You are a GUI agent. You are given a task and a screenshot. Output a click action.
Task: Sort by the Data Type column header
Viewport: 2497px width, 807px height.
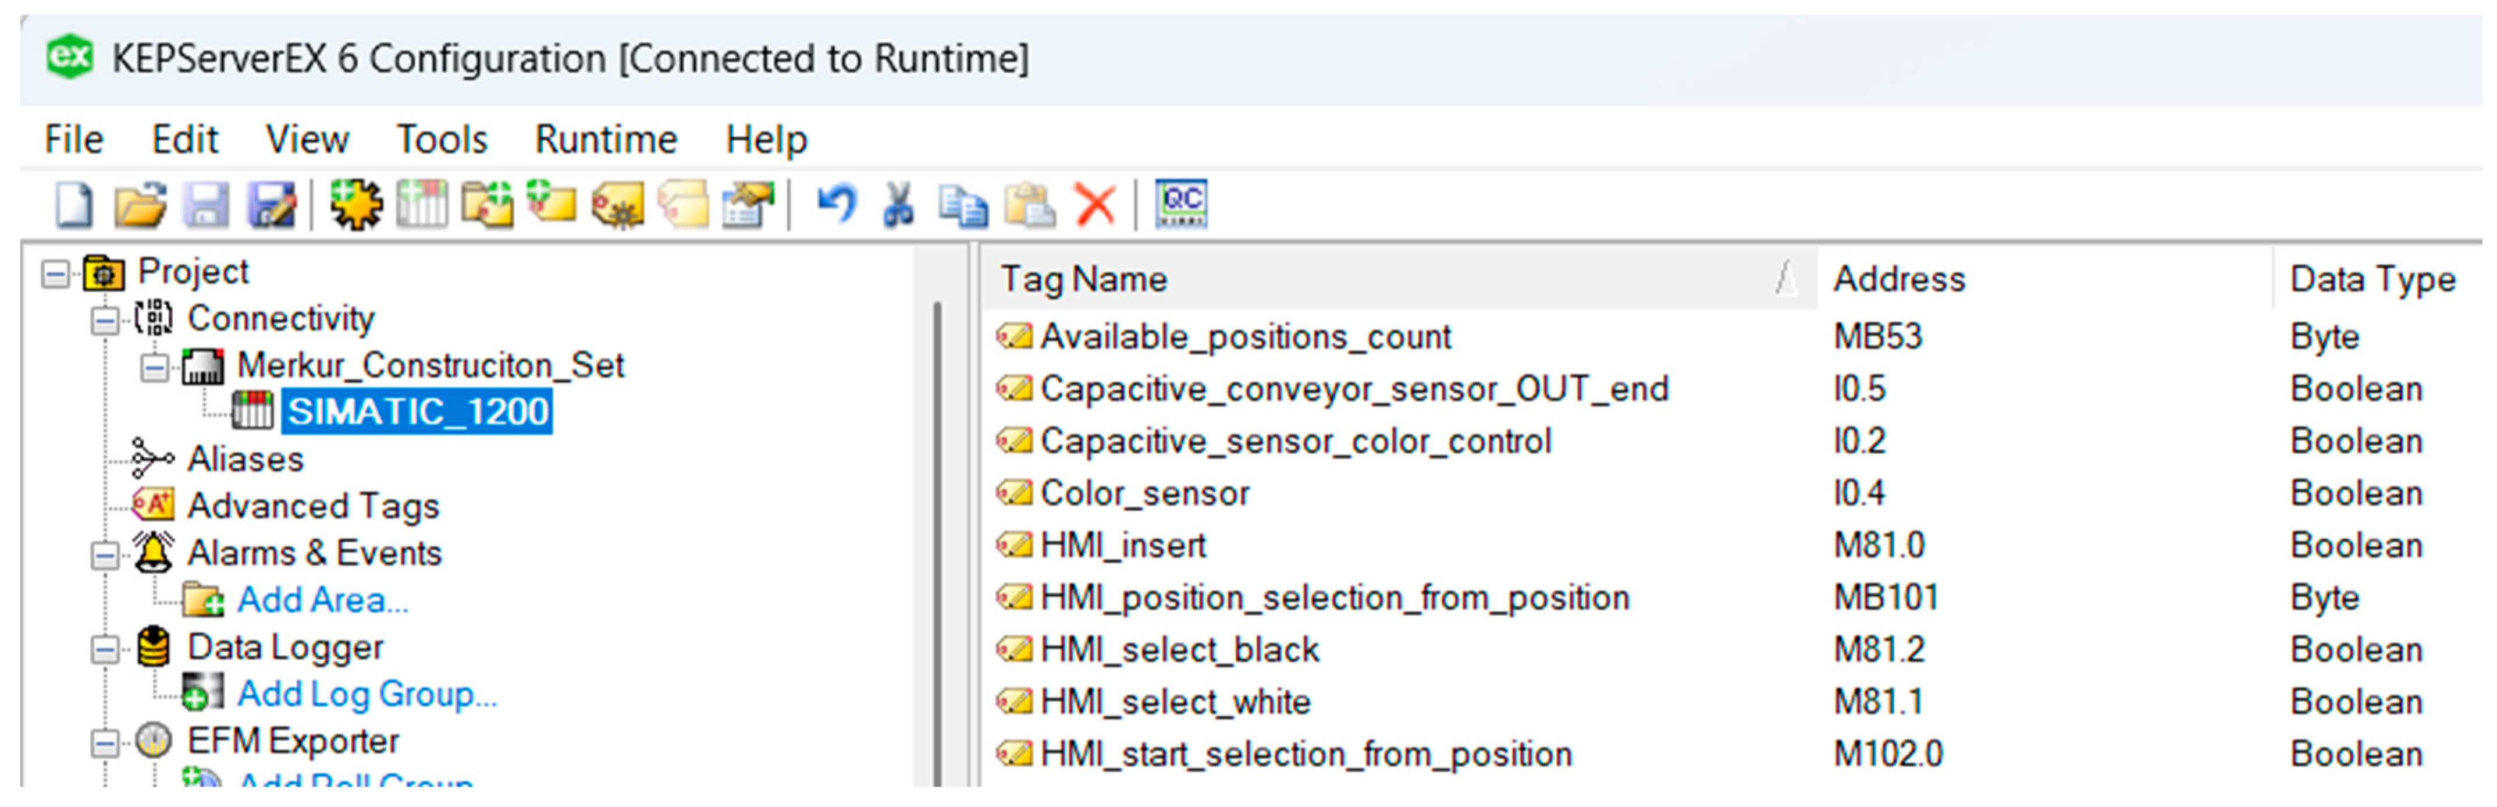pos(2378,279)
